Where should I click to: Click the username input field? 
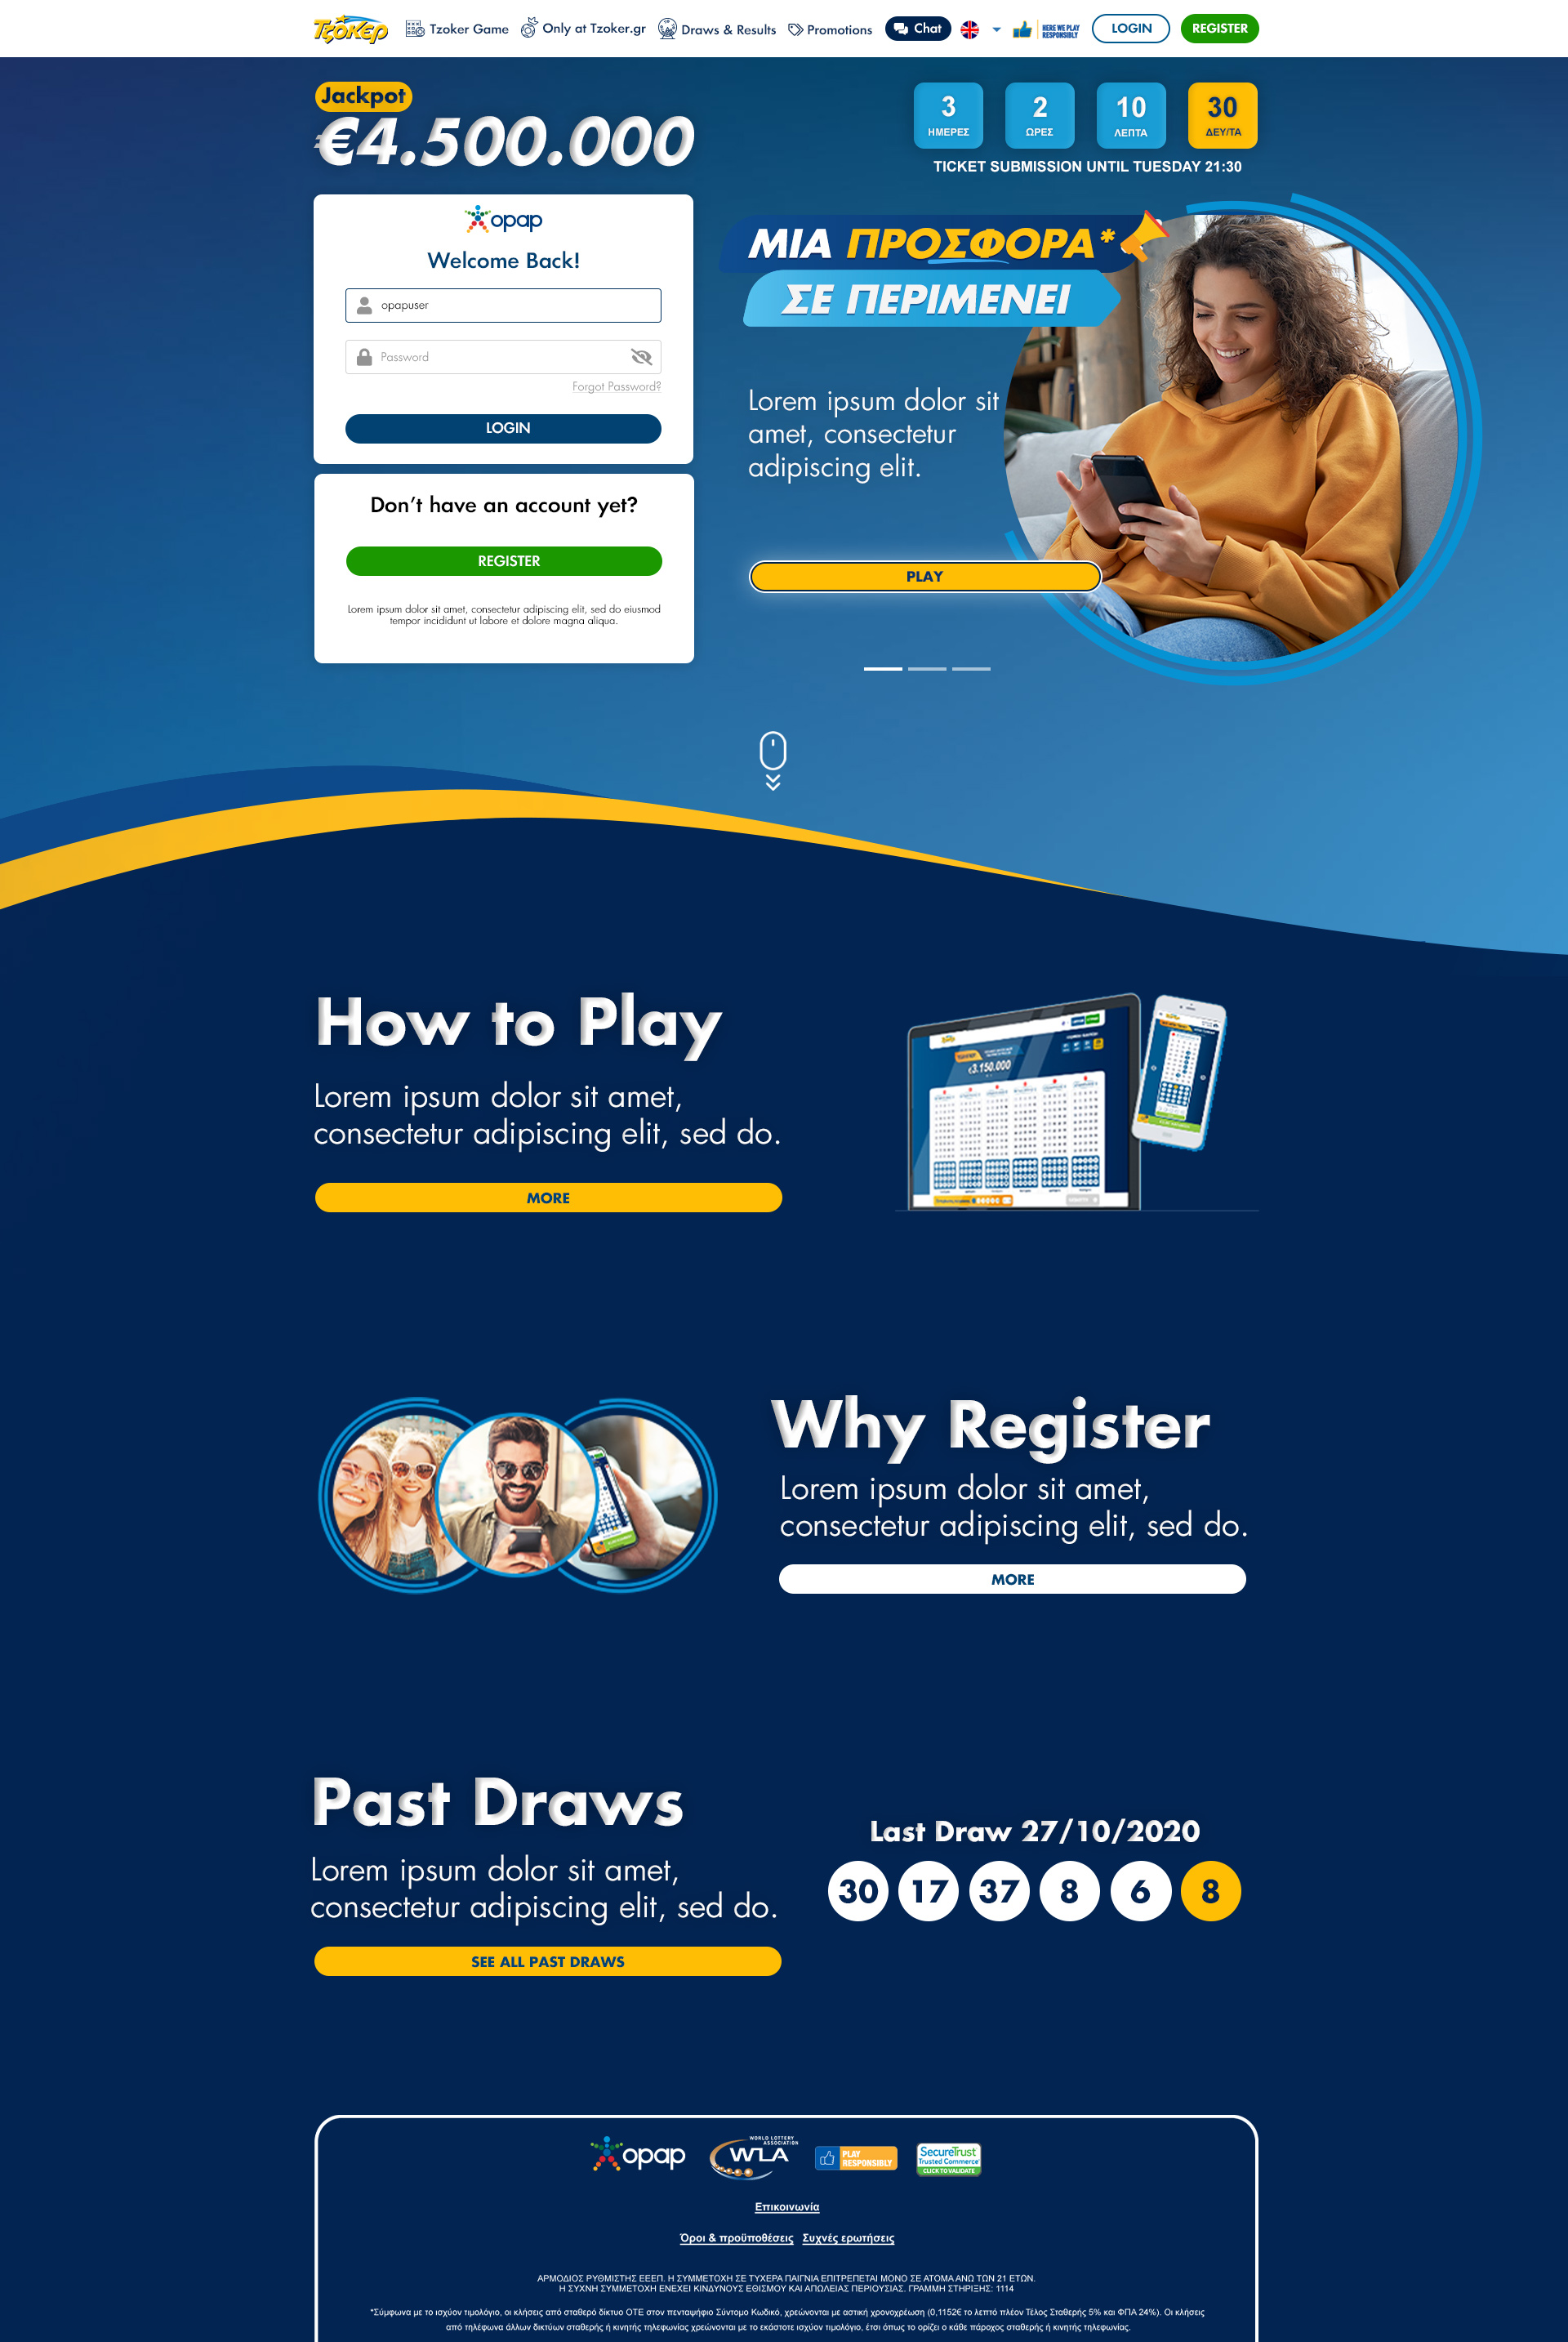coord(504,305)
